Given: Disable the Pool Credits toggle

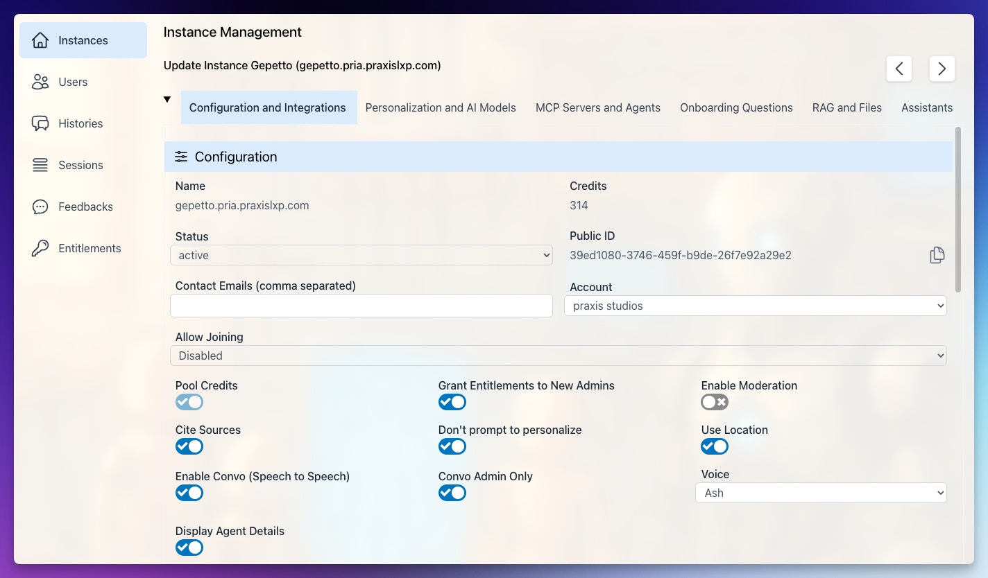Looking at the screenshot, I should (189, 402).
